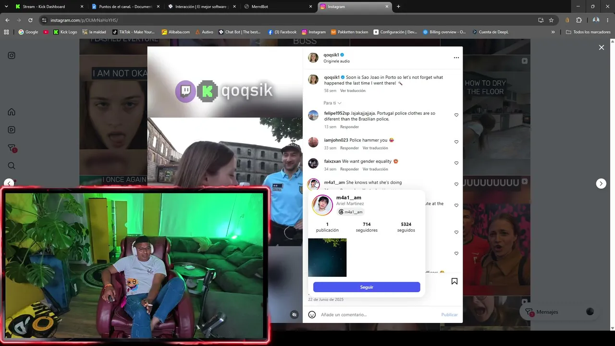Bookmark this page with the star icon
Viewport: 615px width, 346px height.
click(551, 20)
